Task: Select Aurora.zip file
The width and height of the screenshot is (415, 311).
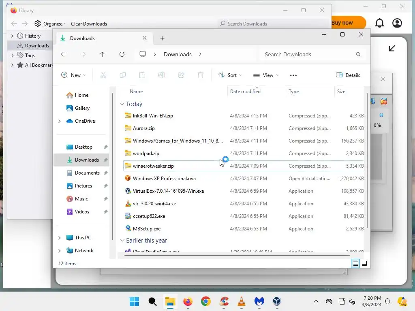Action: point(244,128)
